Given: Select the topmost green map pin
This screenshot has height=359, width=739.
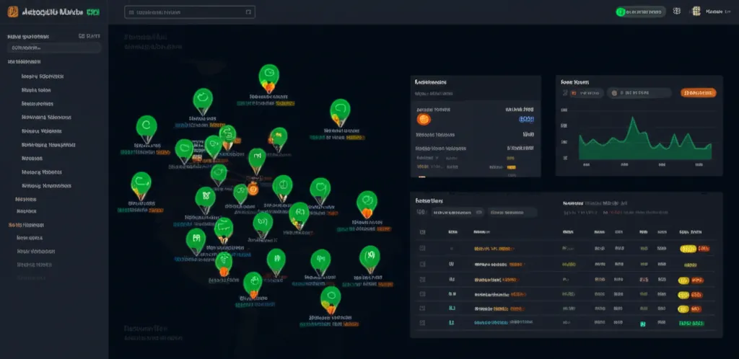Looking at the screenshot, I should [268, 77].
